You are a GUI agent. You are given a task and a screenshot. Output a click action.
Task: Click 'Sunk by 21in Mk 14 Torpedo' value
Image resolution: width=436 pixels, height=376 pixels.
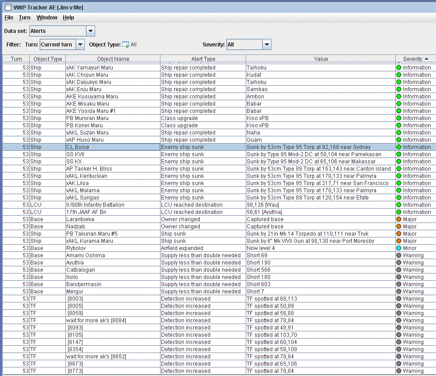[x=321, y=234]
